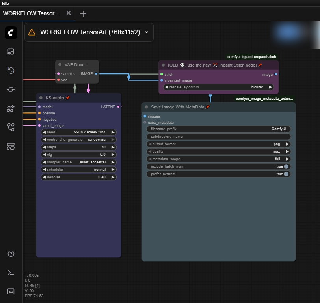This screenshot has height=303, width=320.
Task: Open the terminal panel icon near the bottom
Action: pos(11,272)
